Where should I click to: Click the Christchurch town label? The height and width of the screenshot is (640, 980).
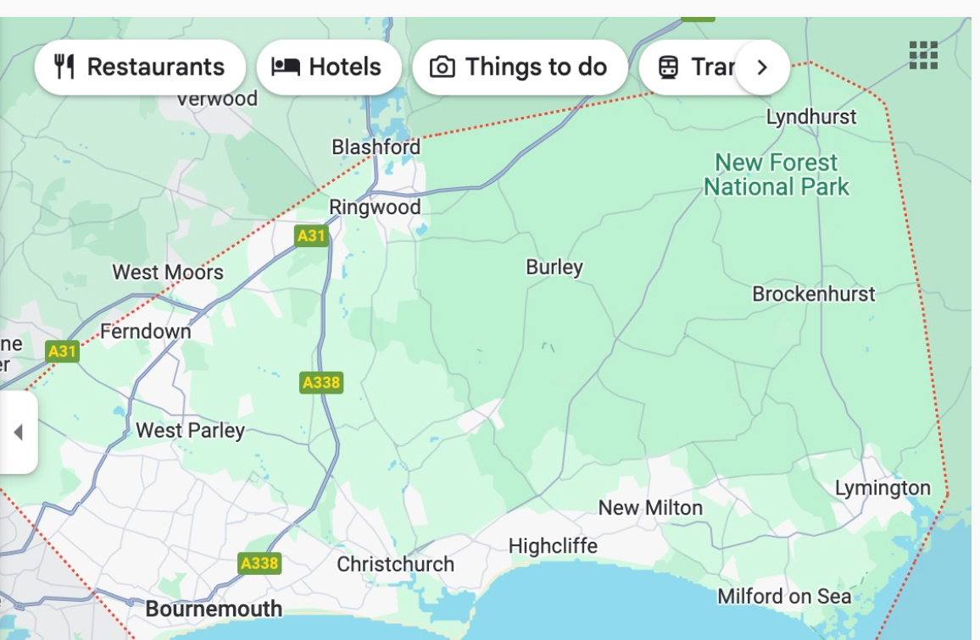(395, 563)
